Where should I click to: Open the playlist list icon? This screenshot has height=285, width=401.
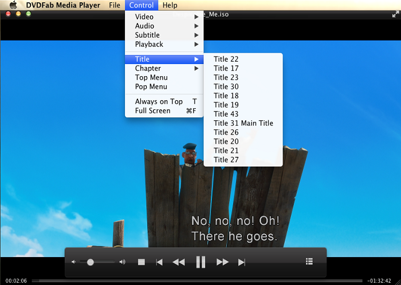pos(309,261)
